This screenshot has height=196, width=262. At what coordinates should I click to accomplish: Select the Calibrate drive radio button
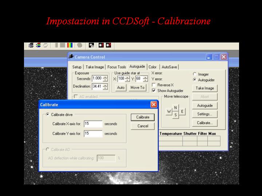point(48,114)
